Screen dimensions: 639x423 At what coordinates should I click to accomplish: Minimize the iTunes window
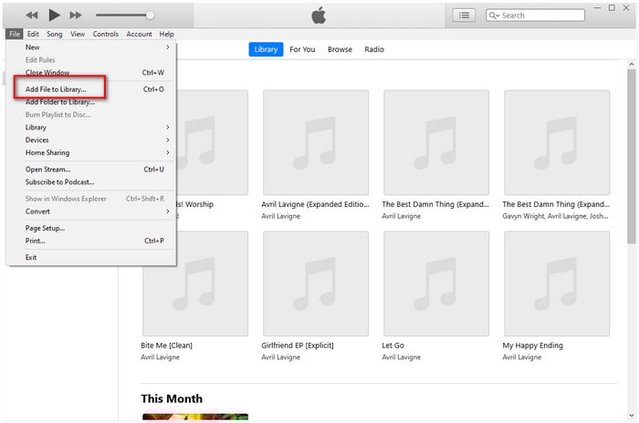click(597, 7)
